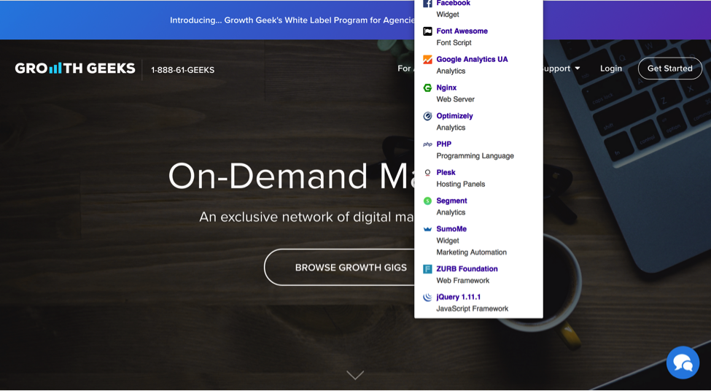Open the Google Analytics UA link

click(x=472, y=59)
